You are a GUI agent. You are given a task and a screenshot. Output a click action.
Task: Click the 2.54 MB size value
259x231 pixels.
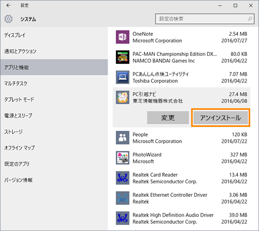[x=238, y=34]
